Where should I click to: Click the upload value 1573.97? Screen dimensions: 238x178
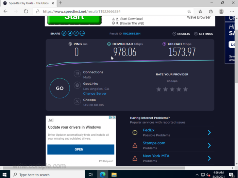(182, 52)
